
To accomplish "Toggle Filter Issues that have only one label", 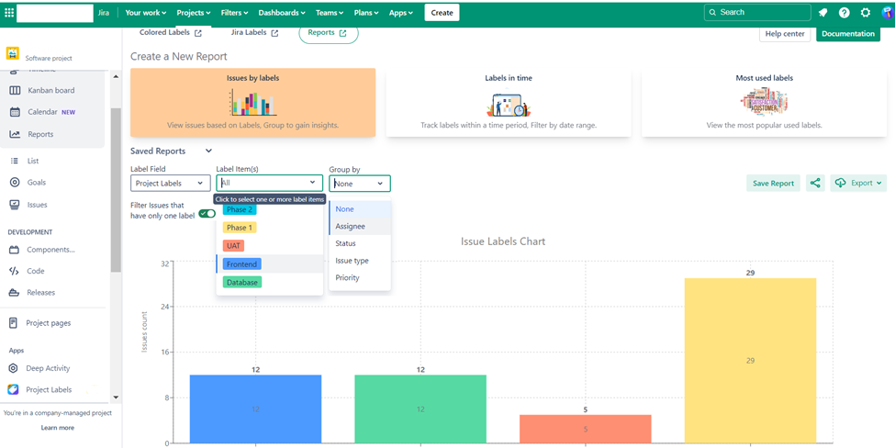I will [207, 213].
